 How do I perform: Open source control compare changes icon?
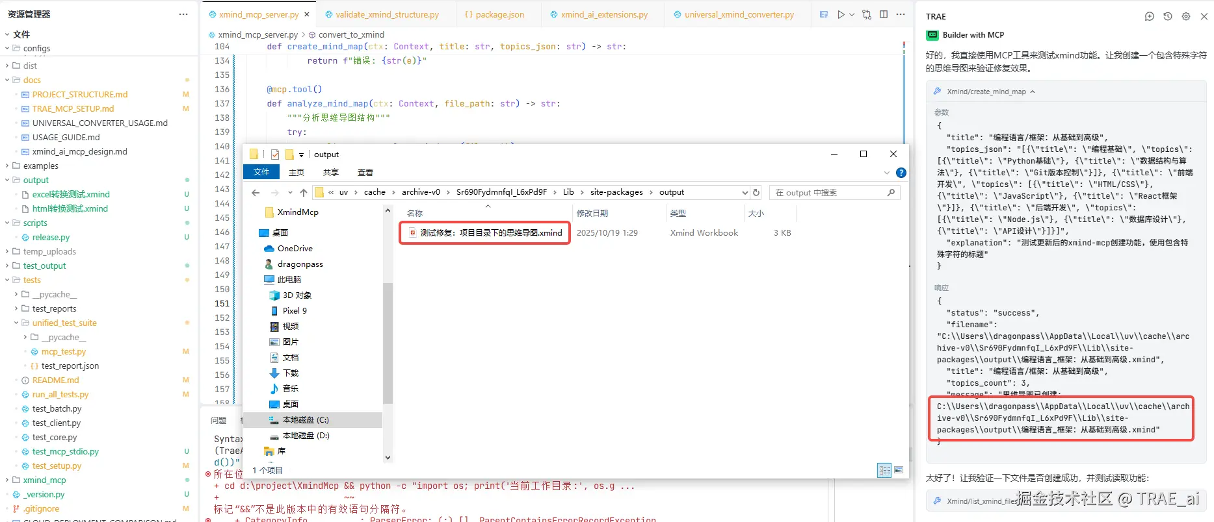pyautogui.click(x=867, y=14)
